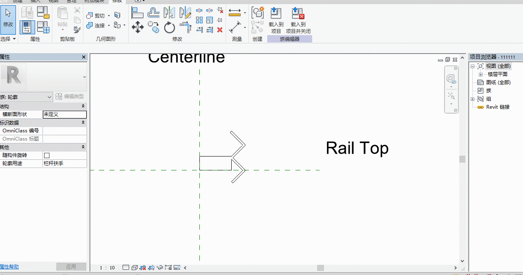
Task: Delete selection with the red X icon
Action: [x=220, y=30]
